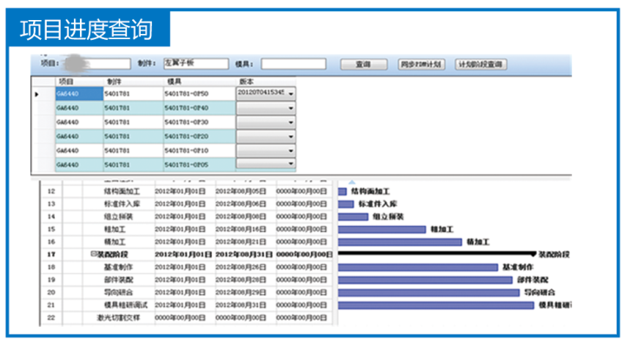
Task: Focus the 项目 input field
Action: (x=97, y=63)
